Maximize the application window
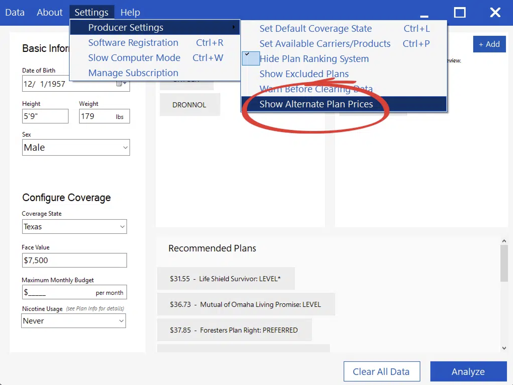 pyautogui.click(x=460, y=12)
